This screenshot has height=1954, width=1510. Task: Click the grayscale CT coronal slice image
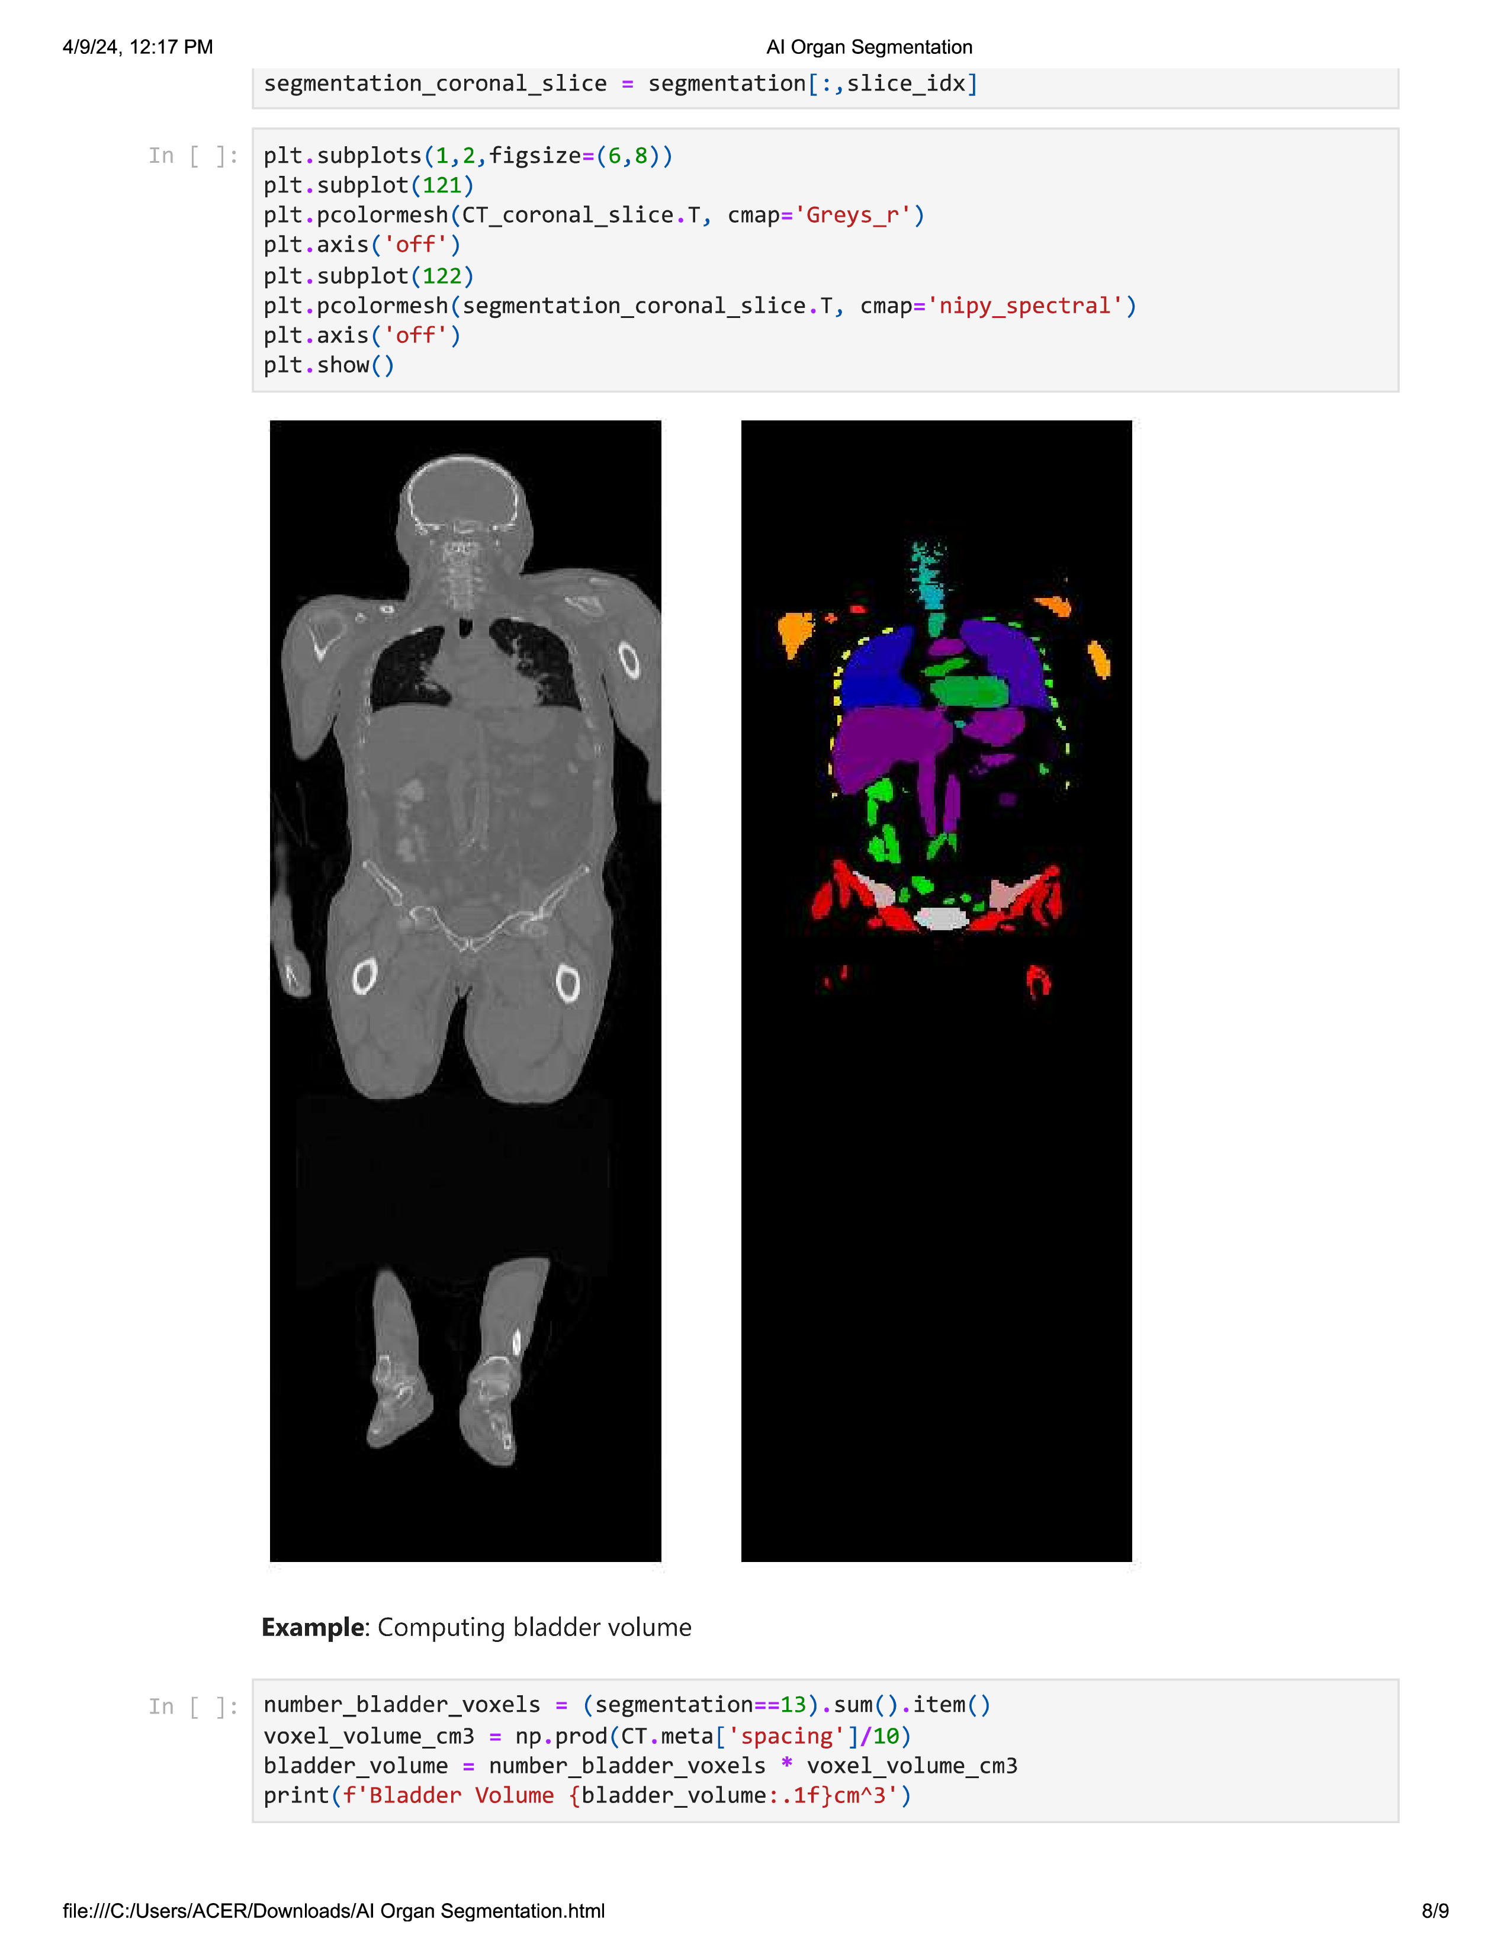coord(465,991)
